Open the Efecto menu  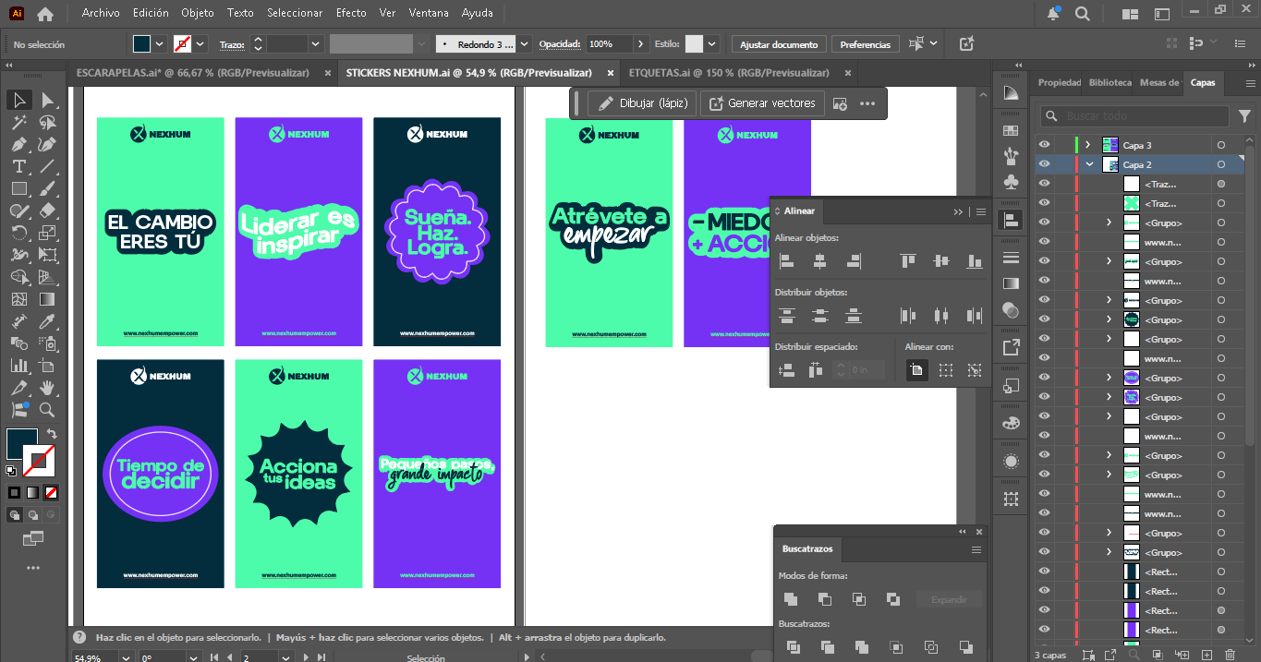(351, 13)
